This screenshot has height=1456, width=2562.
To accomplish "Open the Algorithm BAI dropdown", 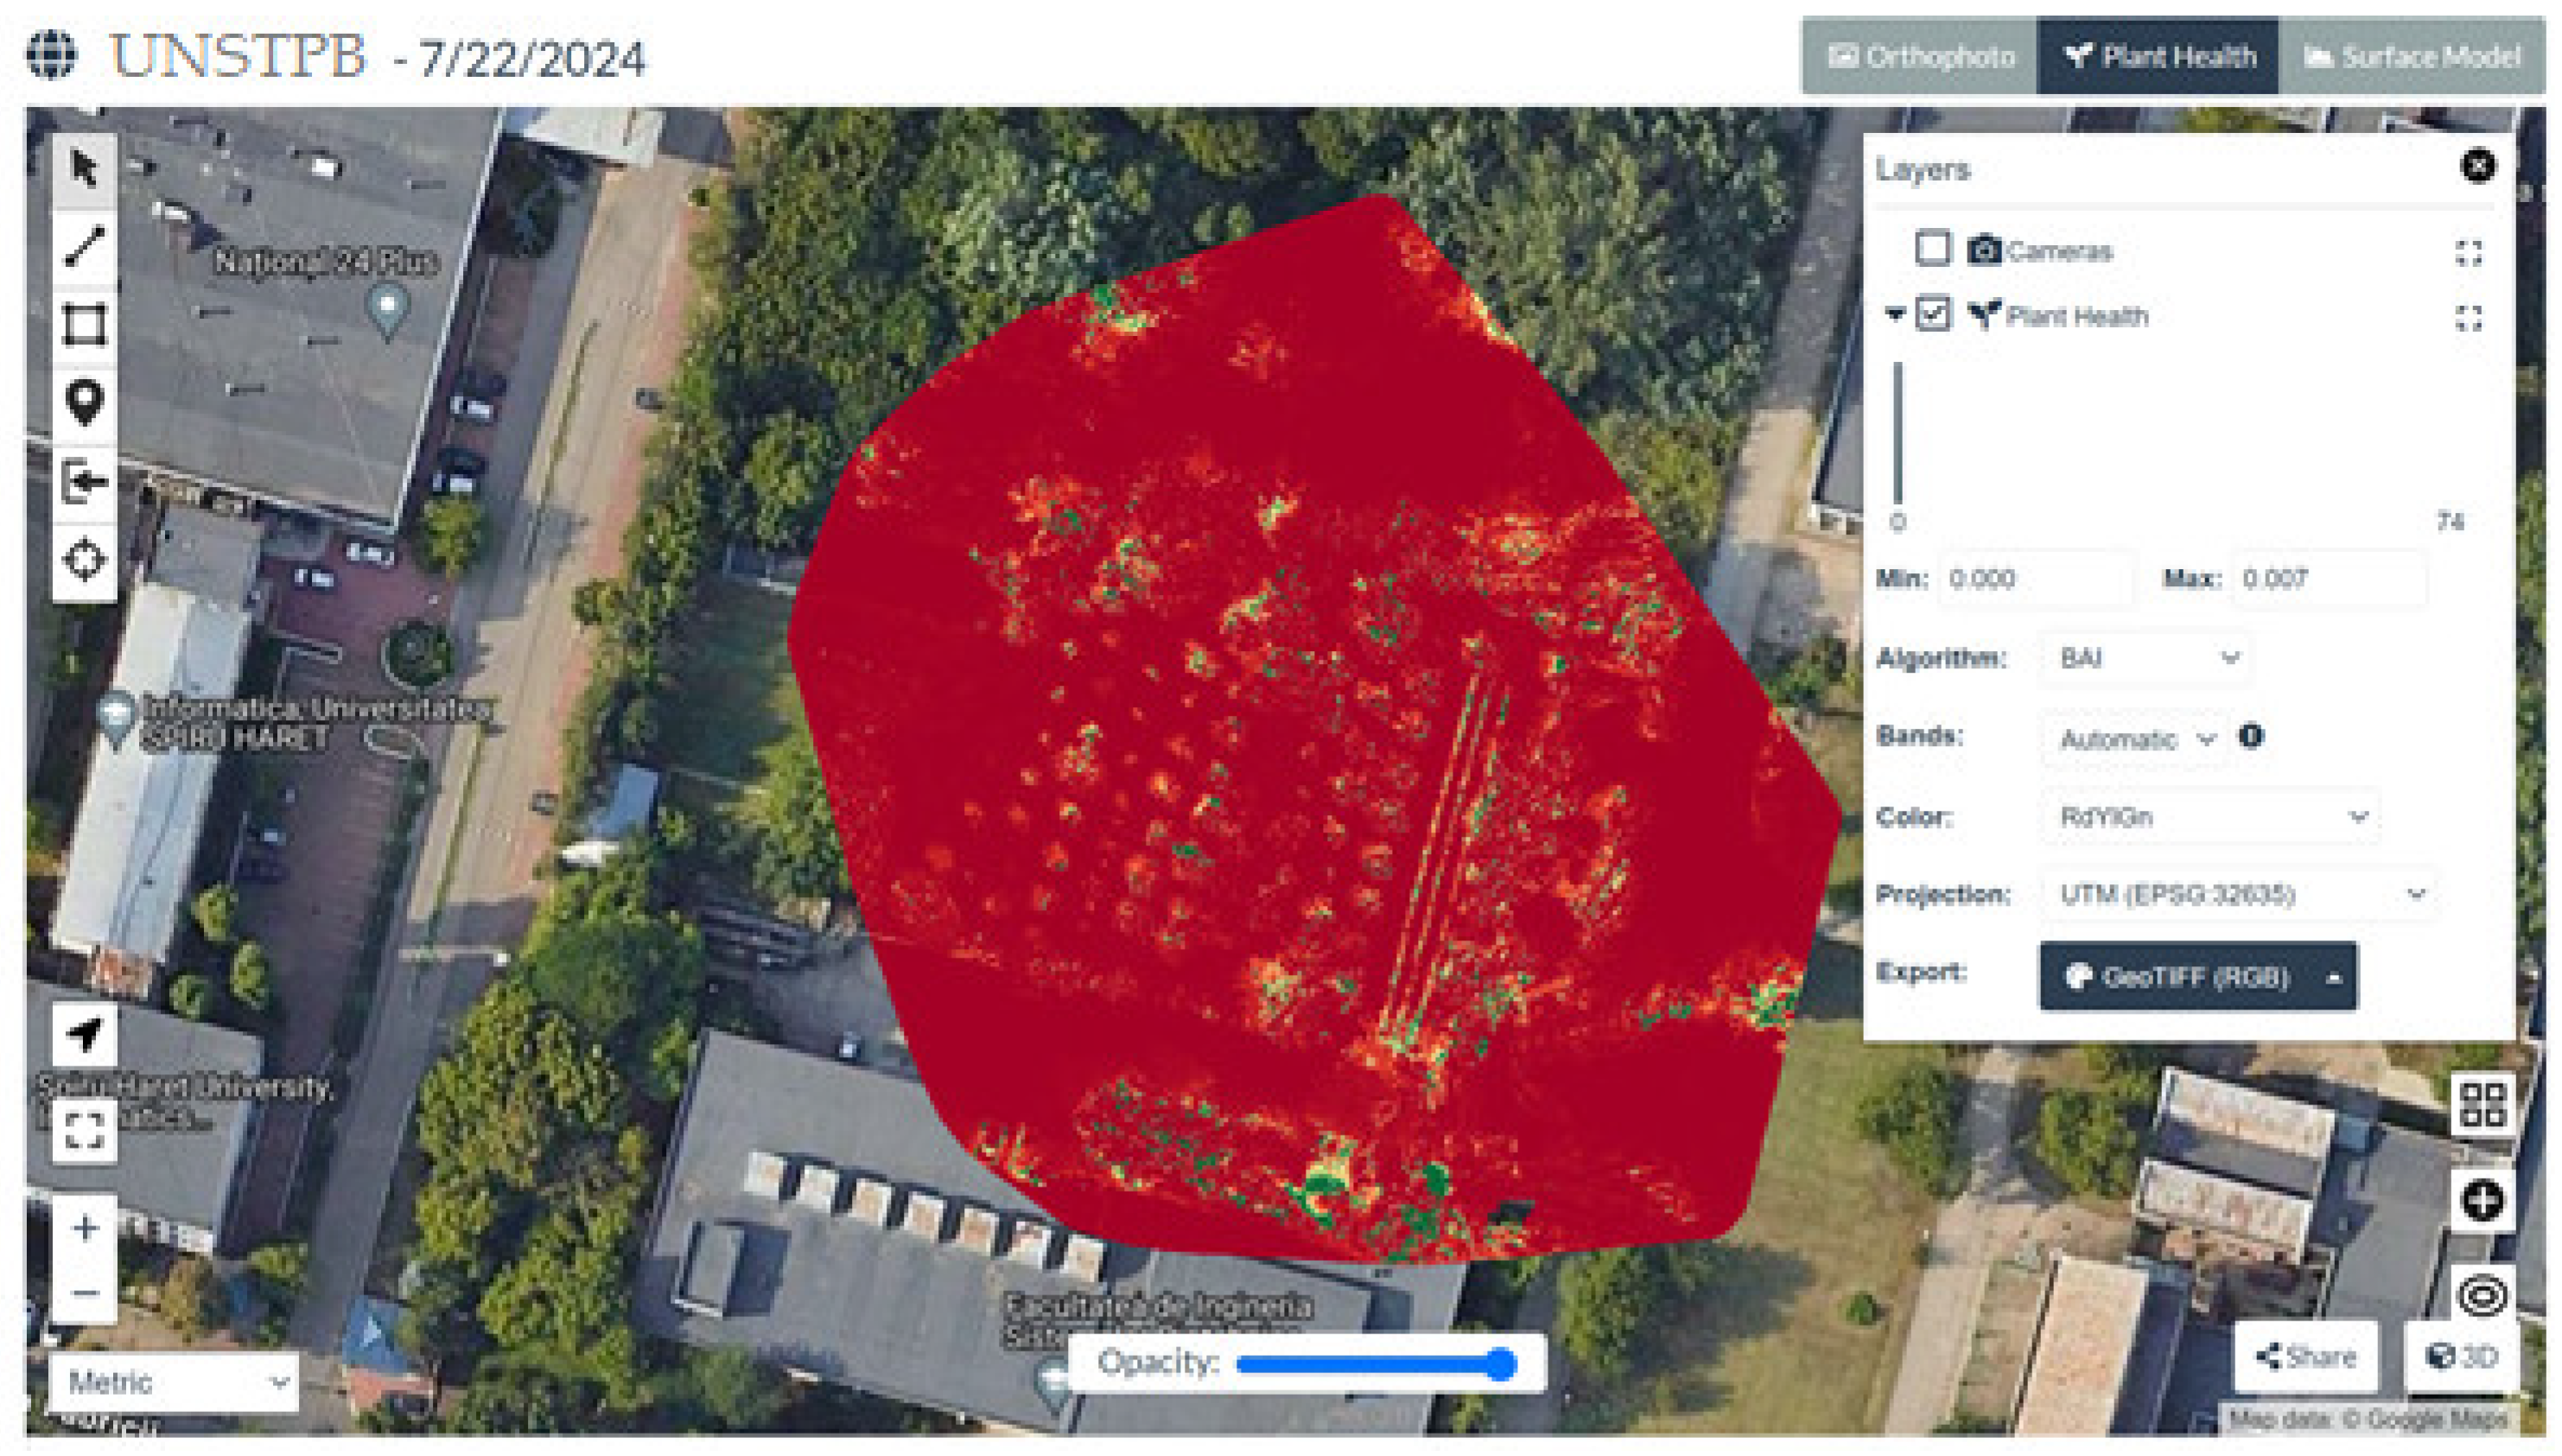I will pos(2146,658).
